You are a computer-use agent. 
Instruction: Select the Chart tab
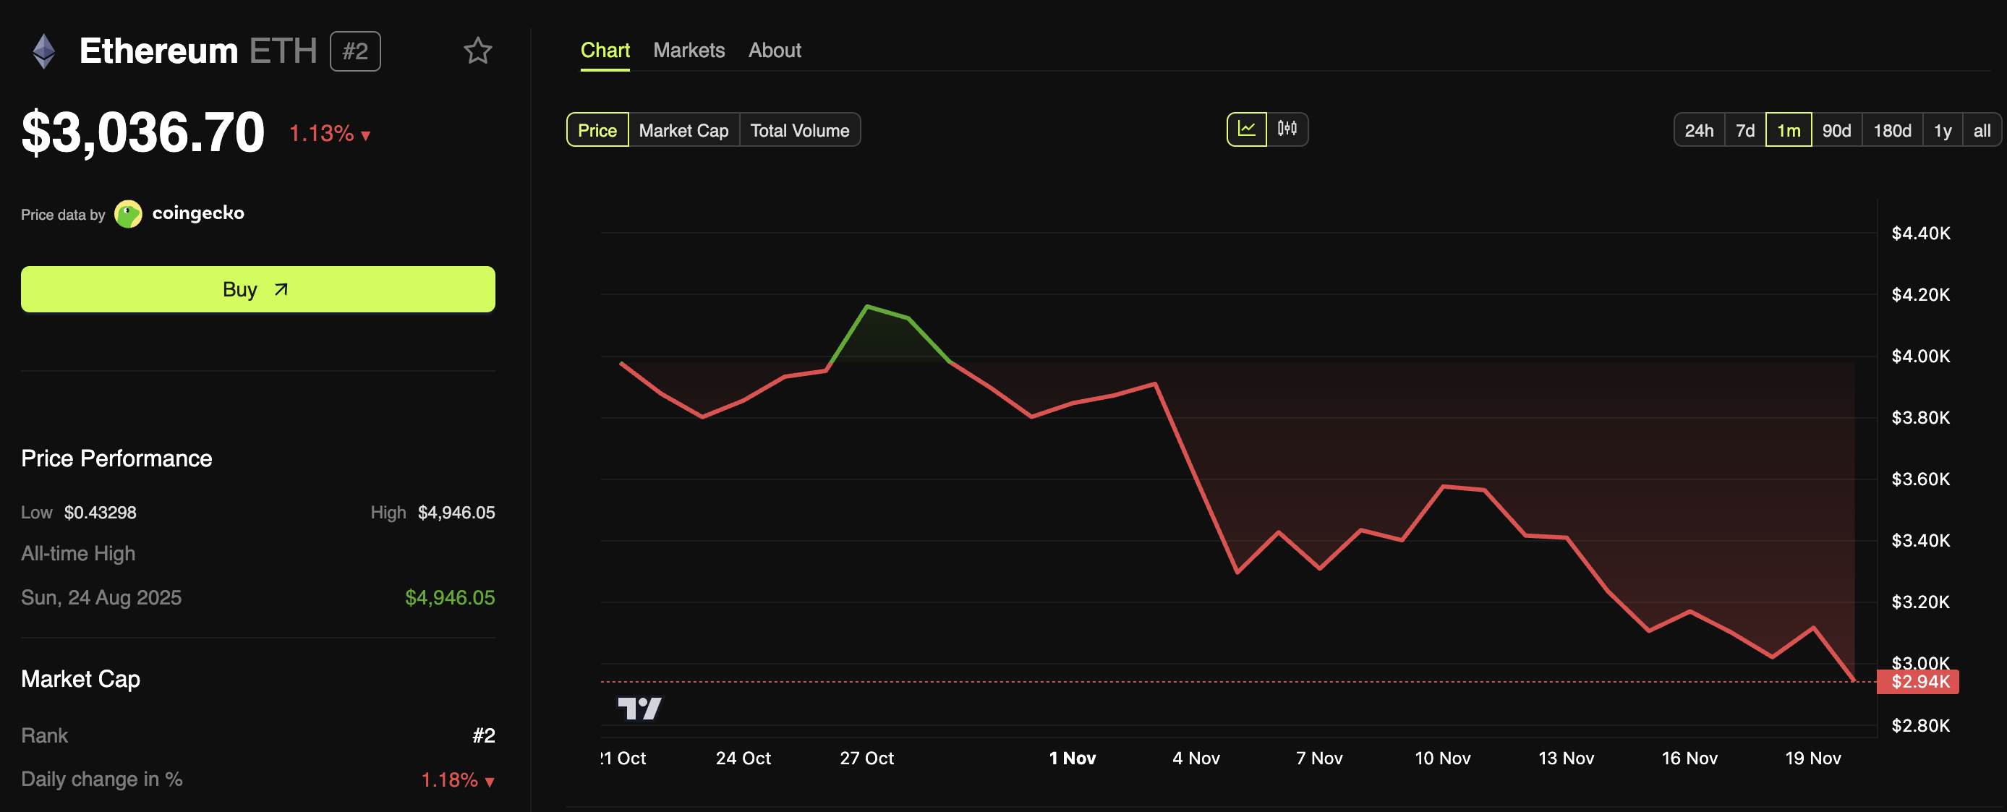click(605, 51)
